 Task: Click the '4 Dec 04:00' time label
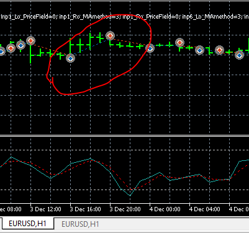point(204,209)
